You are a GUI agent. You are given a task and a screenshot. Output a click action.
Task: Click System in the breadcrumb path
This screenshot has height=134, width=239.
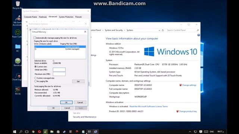tap(130, 30)
